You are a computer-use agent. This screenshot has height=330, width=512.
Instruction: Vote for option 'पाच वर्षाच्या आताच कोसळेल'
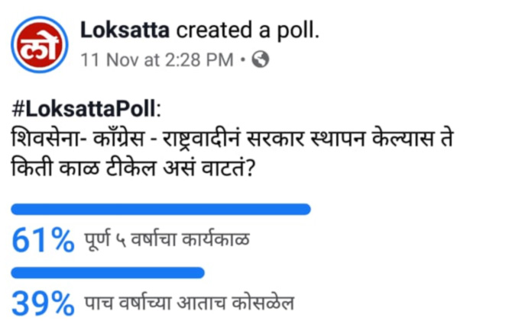coord(188,305)
